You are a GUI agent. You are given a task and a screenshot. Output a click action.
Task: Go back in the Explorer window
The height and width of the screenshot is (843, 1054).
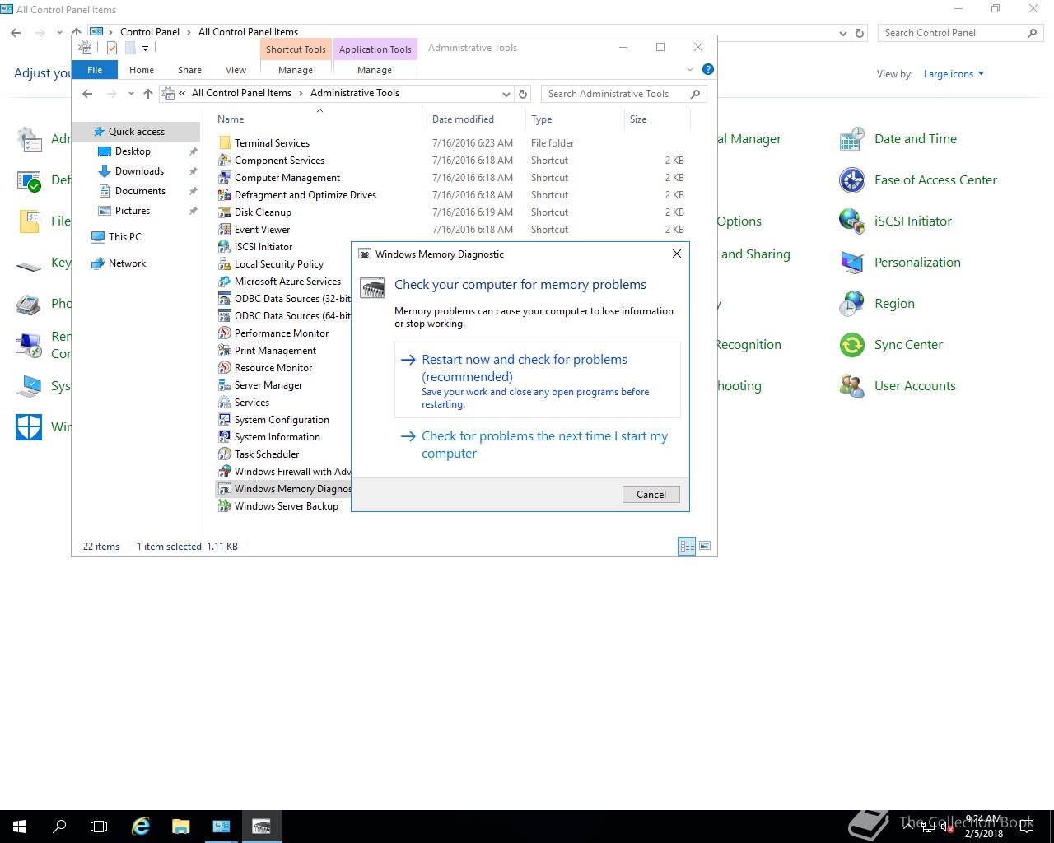point(87,94)
